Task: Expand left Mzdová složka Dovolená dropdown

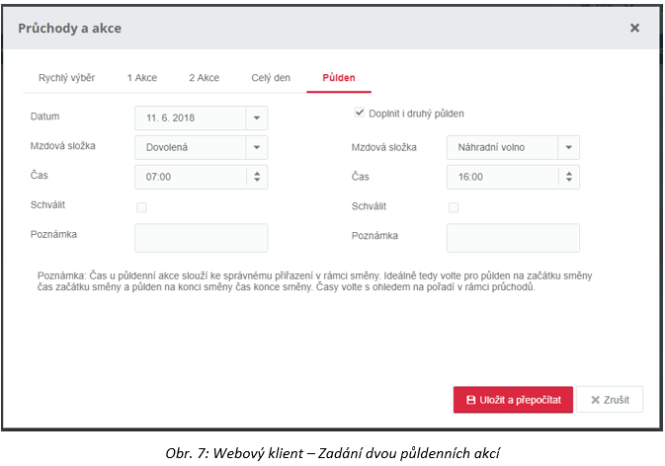Action: 257,147
